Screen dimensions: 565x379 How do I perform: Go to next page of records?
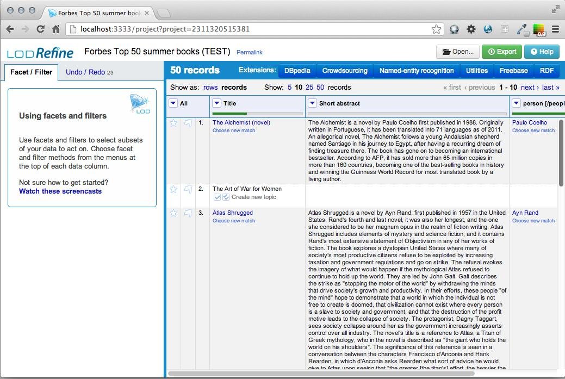point(530,87)
